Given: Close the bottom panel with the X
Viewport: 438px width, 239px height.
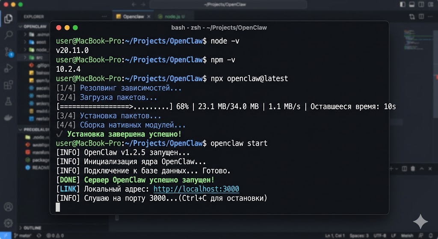Looking at the screenshot, I should [x=430, y=168].
